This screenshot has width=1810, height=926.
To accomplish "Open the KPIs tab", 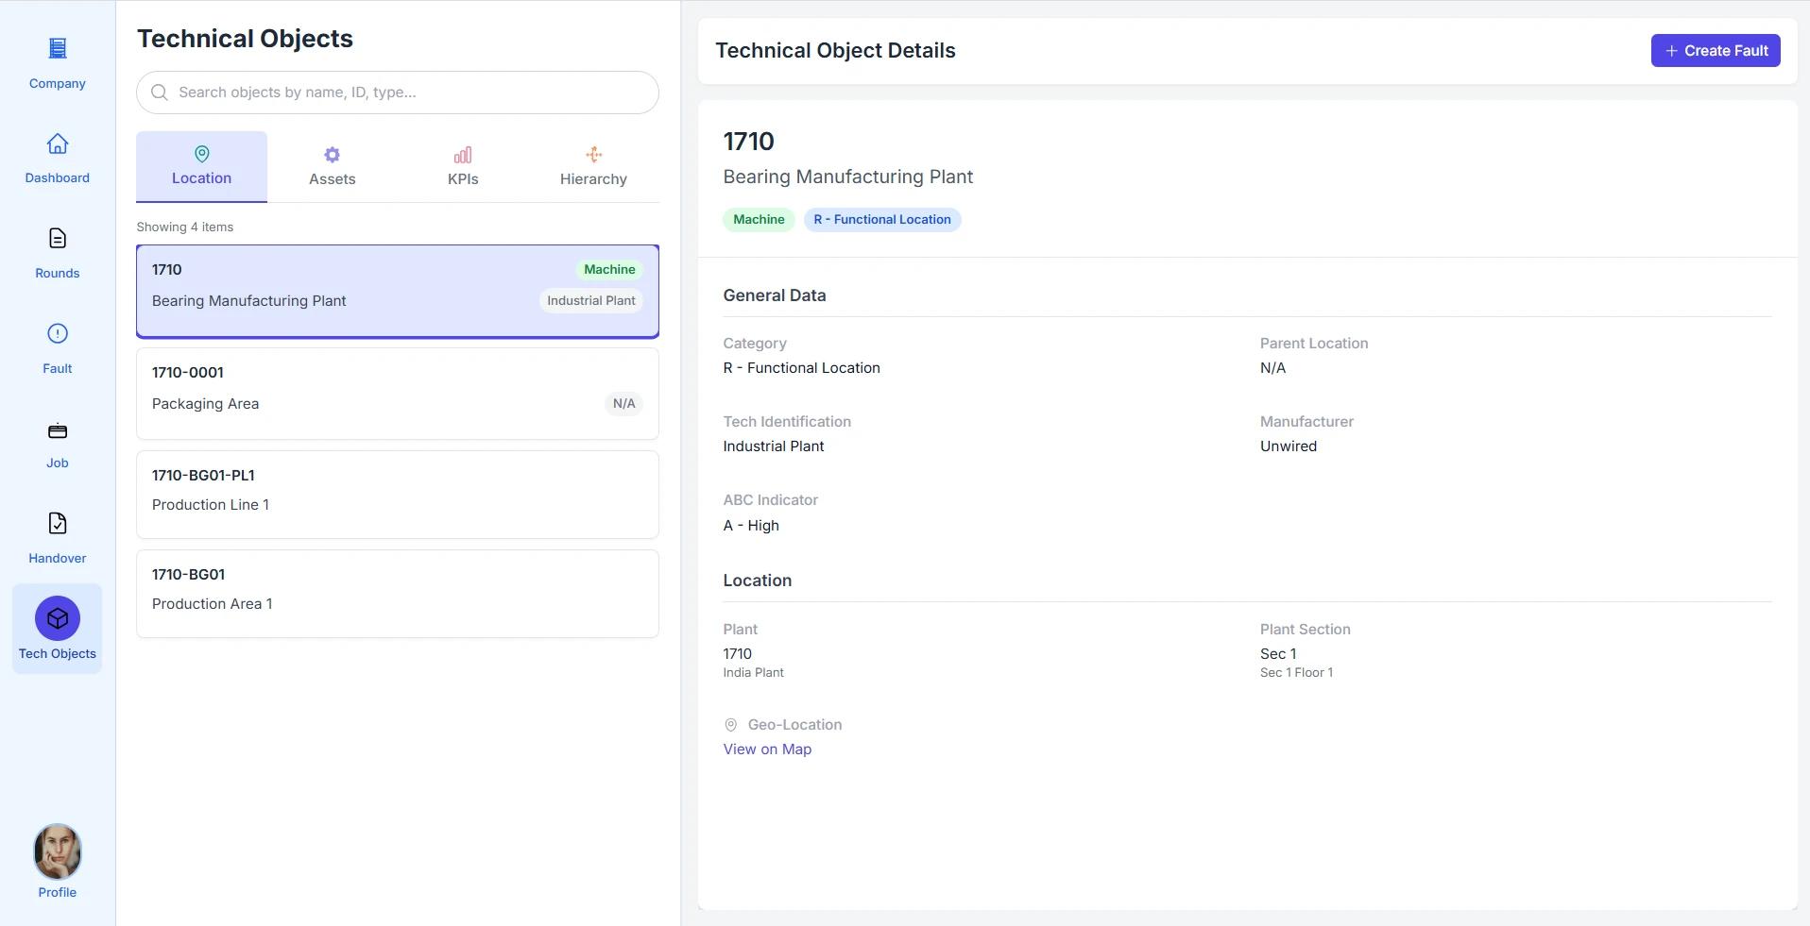I will (x=463, y=167).
